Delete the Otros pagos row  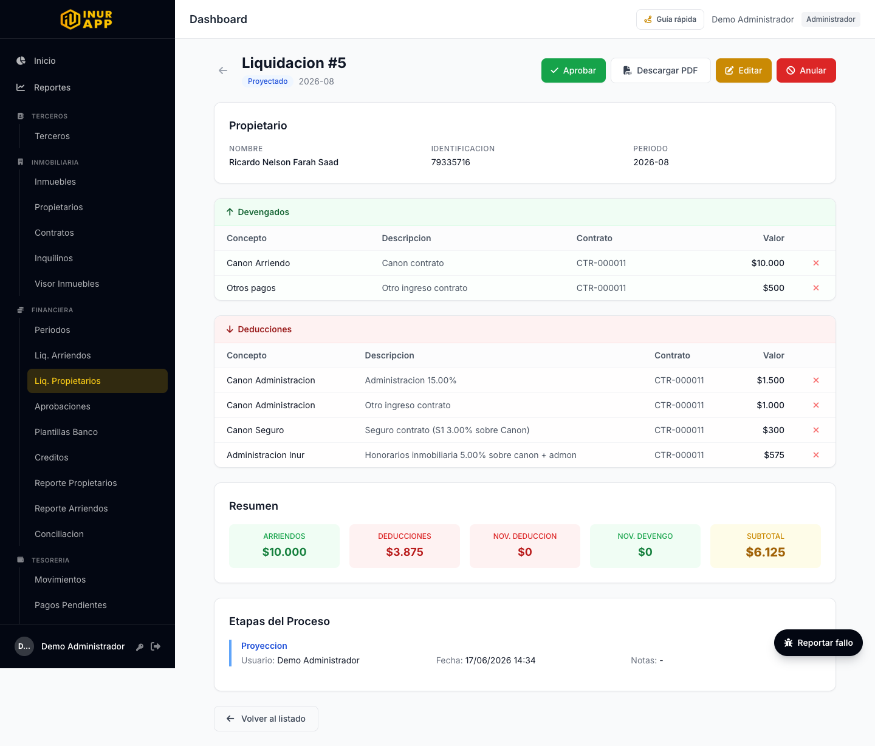pyautogui.click(x=816, y=288)
